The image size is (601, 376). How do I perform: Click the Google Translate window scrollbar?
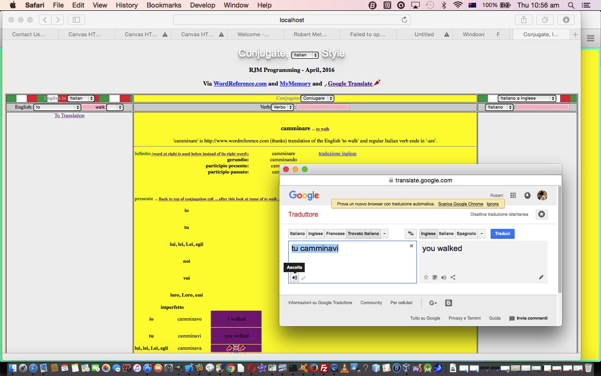click(x=559, y=239)
